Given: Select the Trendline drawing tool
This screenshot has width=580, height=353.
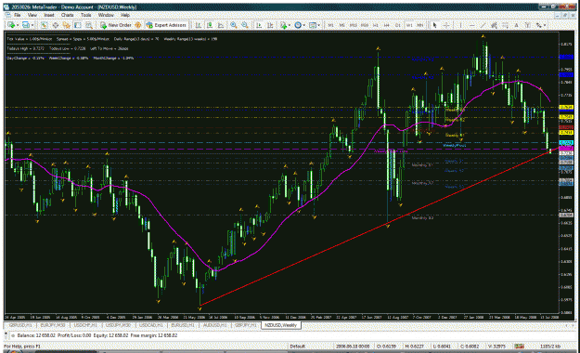Looking at the screenshot, I should click(483, 25).
